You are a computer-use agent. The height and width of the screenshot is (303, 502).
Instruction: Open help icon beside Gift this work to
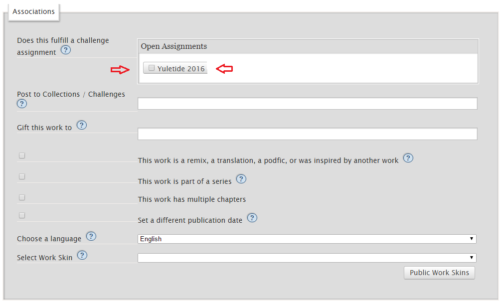click(x=82, y=125)
